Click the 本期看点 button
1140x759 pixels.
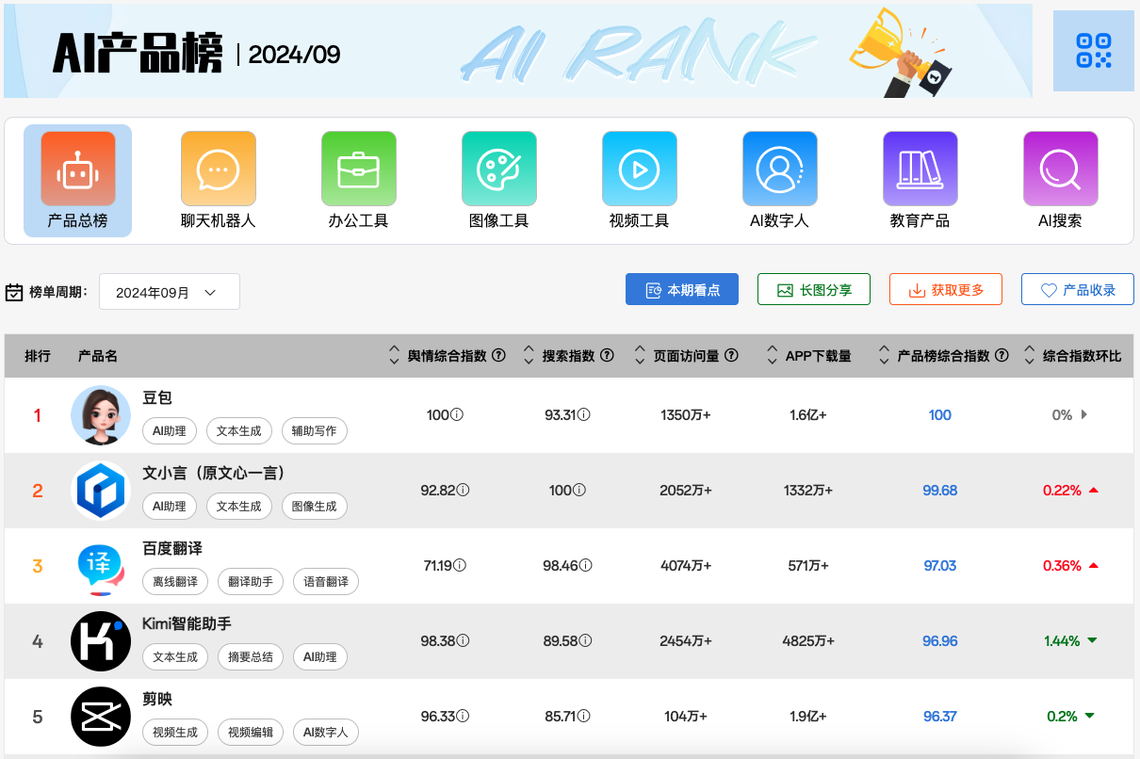[682, 290]
